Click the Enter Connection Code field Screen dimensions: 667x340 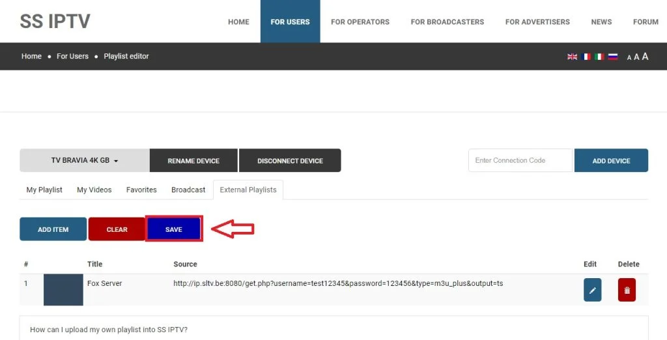[520, 160]
